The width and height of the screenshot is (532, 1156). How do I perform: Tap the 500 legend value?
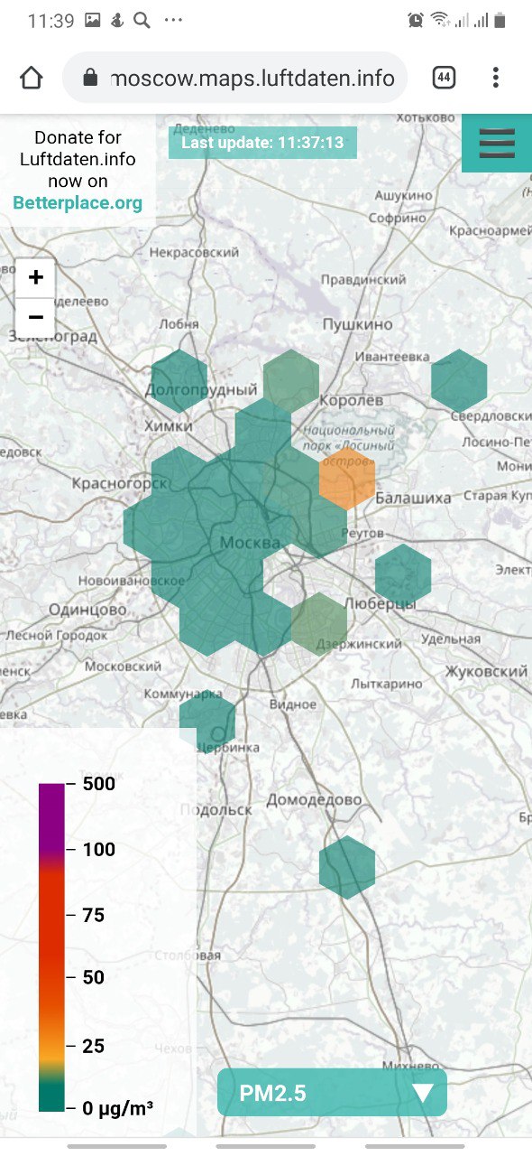click(99, 784)
